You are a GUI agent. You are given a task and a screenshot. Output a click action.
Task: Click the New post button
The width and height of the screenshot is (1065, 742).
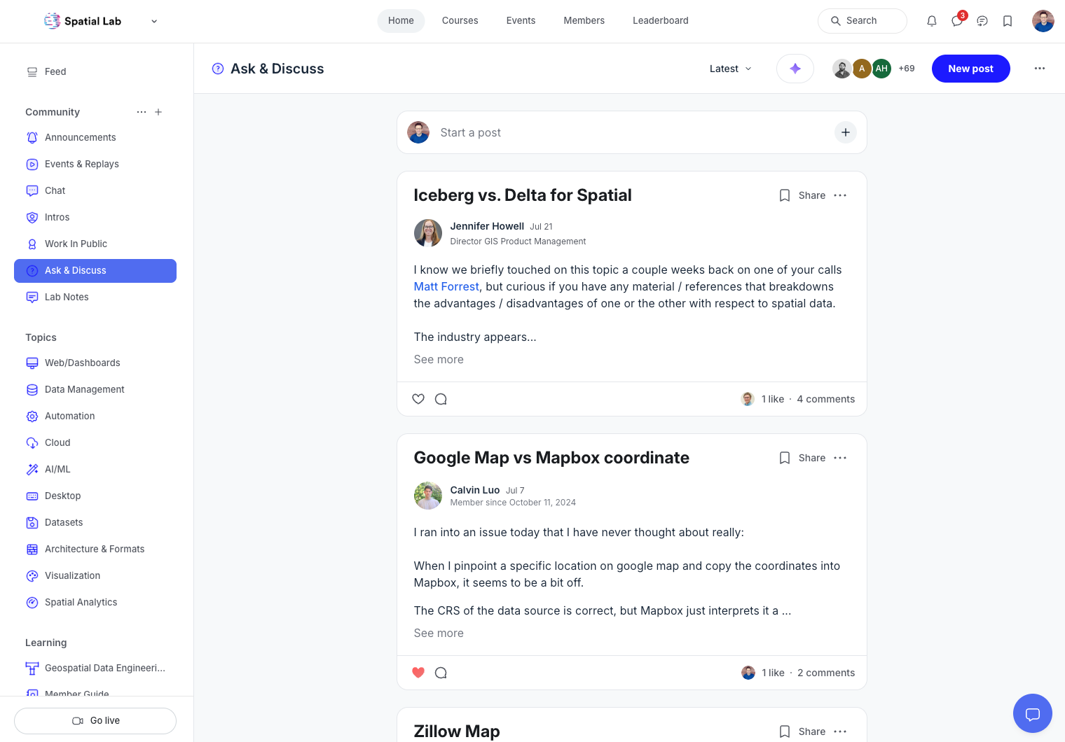970,69
